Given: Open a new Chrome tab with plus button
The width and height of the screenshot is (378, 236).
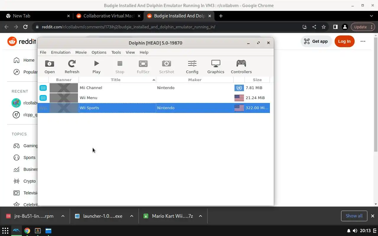Looking at the screenshot, I should pyautogui.click(x=221, y=16).
